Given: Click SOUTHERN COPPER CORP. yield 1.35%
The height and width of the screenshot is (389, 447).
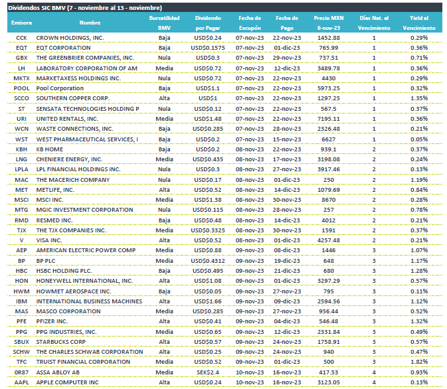Looking at the screenshot, I should [419, 98].
